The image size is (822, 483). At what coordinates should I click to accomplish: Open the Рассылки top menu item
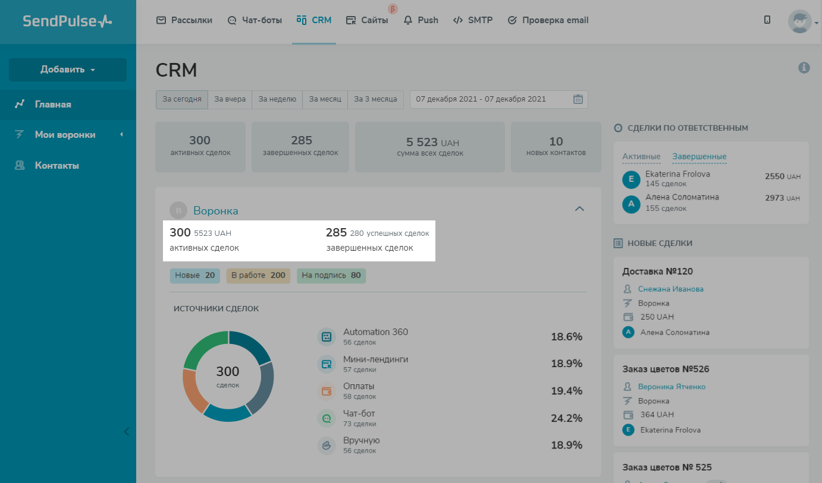[x=184, y=20]
